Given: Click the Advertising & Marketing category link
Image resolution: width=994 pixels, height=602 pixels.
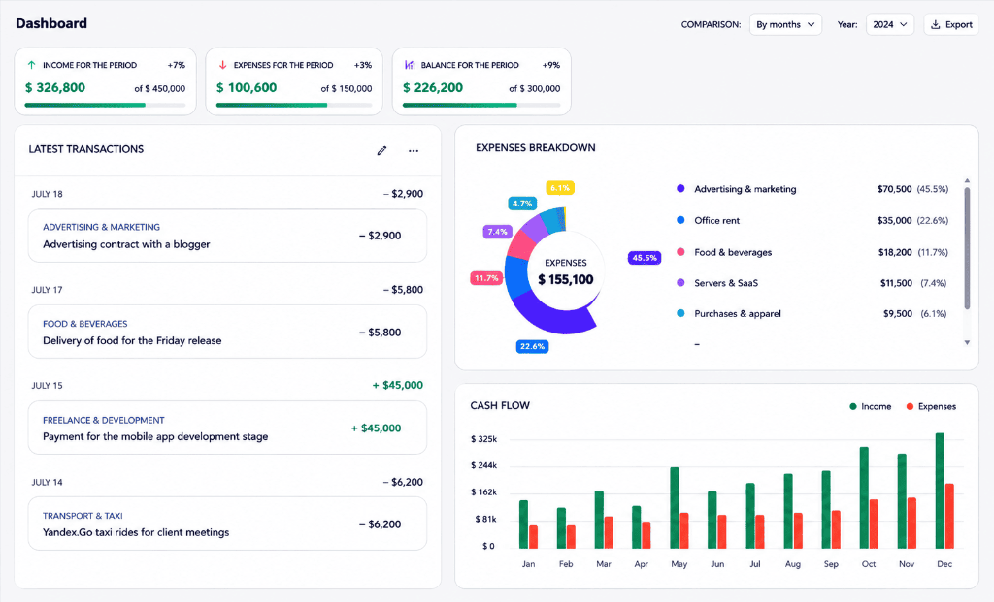Looking at the screenshot, I should [101, 227].
